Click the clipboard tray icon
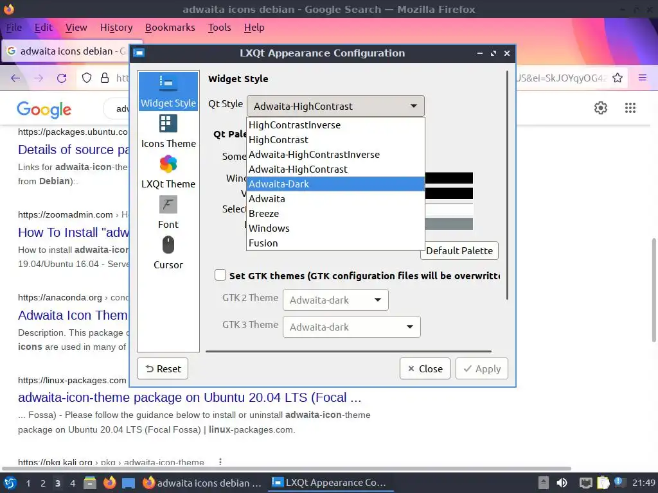Screen dimensions: 658x493 (603, 483)
